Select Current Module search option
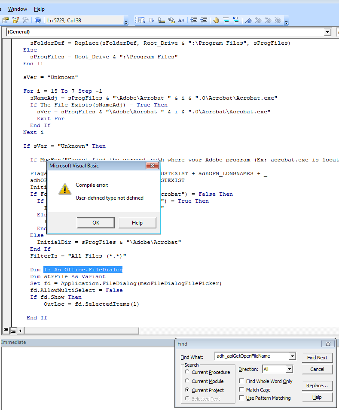Screen dimensions: 339x410 pyautogui.click(x=187, y=381)
